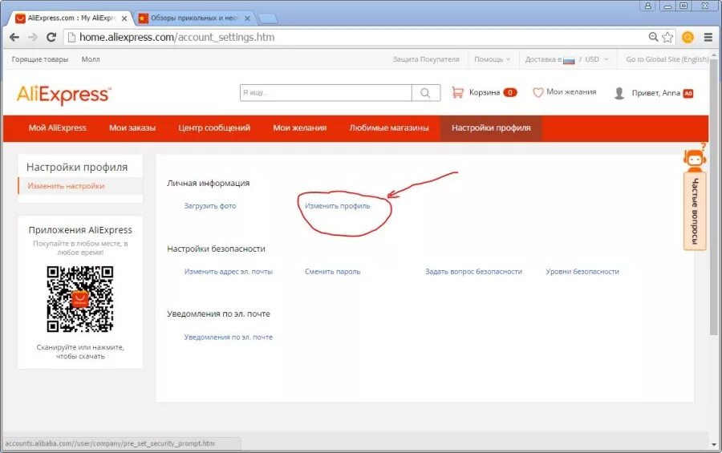Screen dimensions: 722x453
Task: Select the My AliExpress browser tab
Action: pyautogui.click(x=71, y=18)
